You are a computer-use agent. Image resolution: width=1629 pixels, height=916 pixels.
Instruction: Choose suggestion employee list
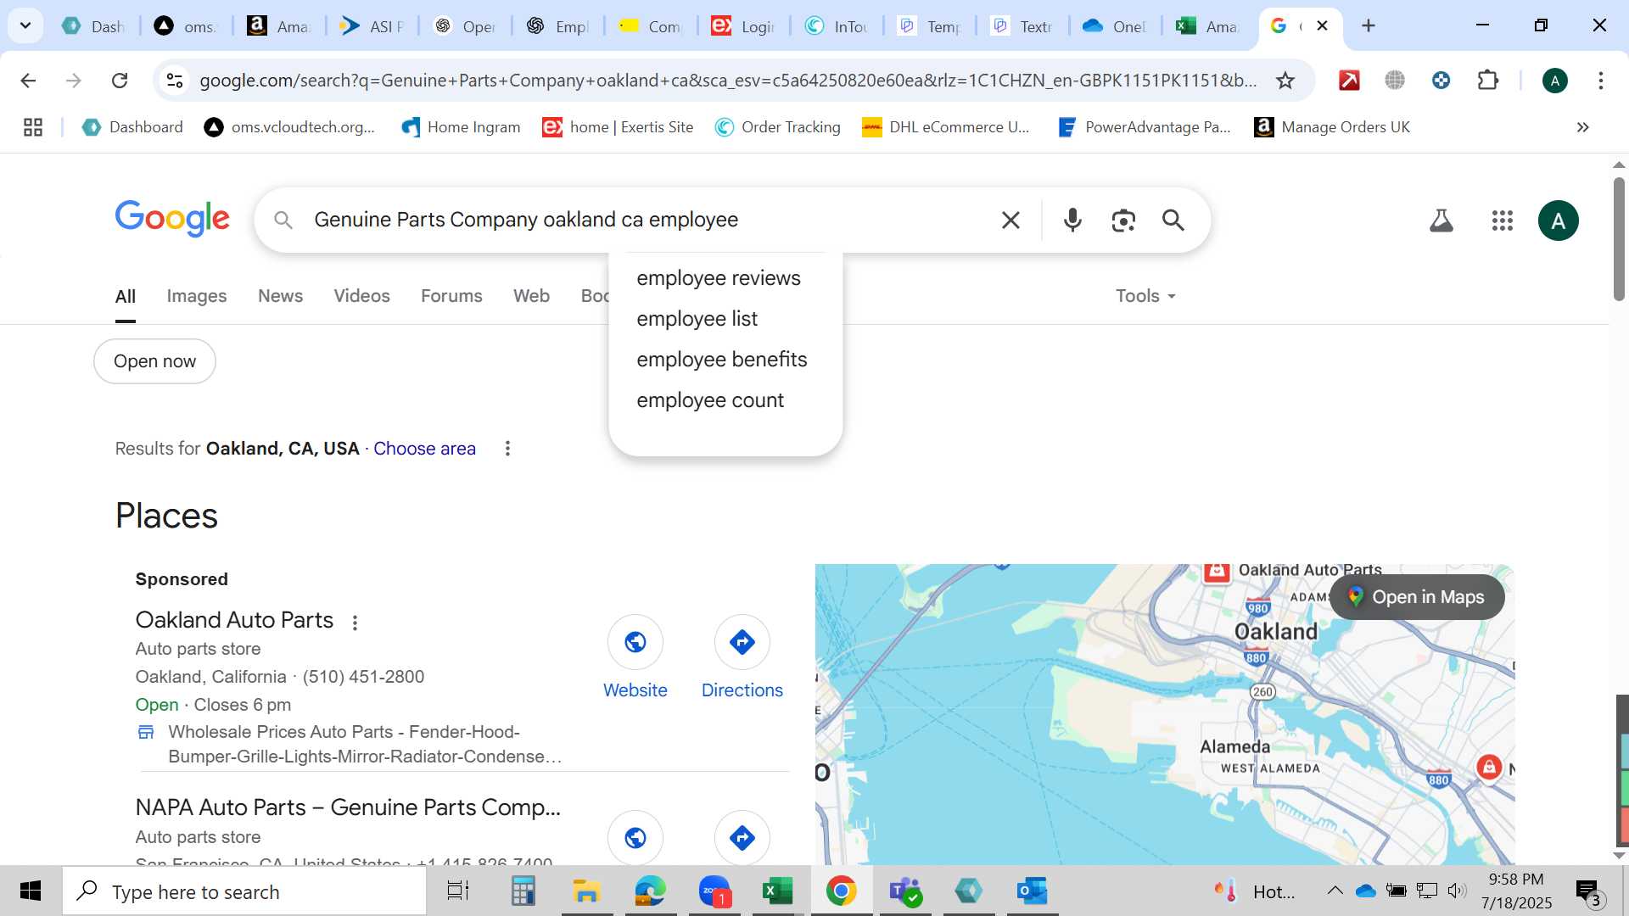pos(697,319)
